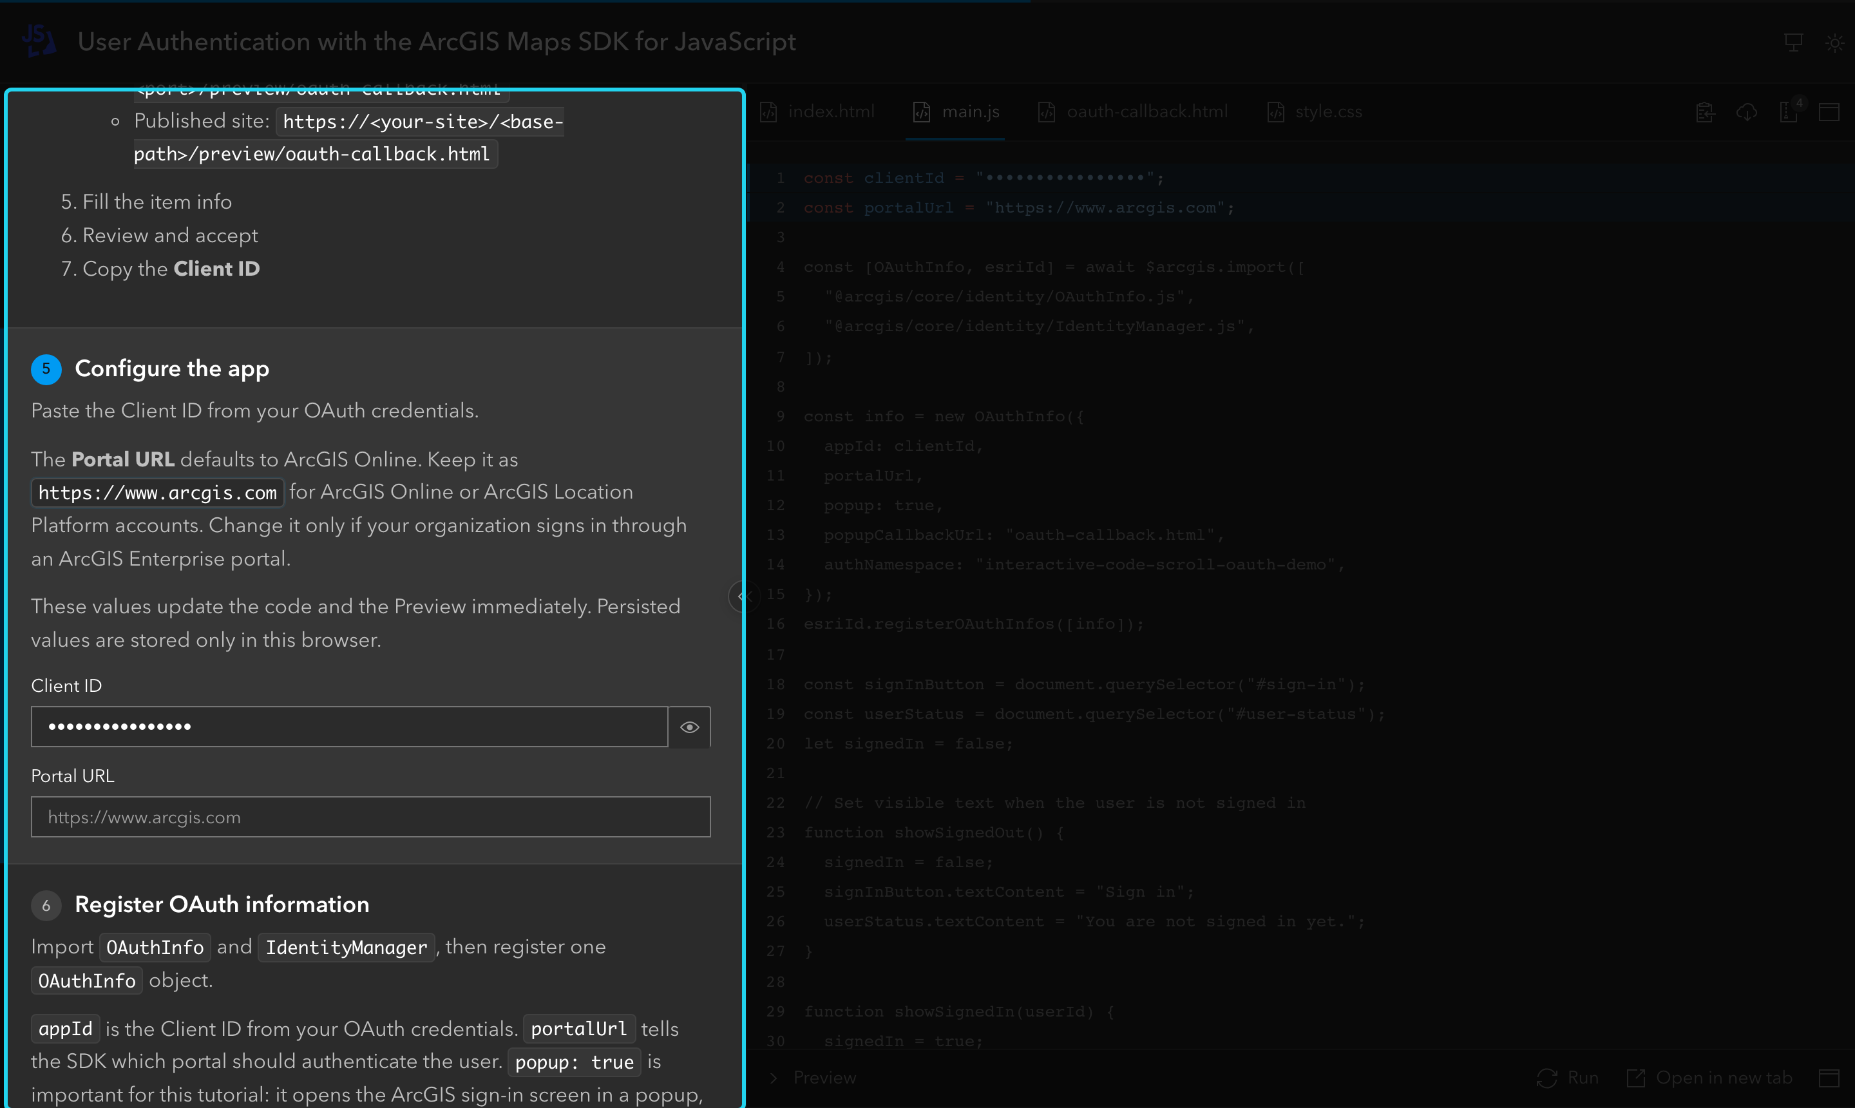Click the window layout icon in editor toolbar

point(1829,112)
